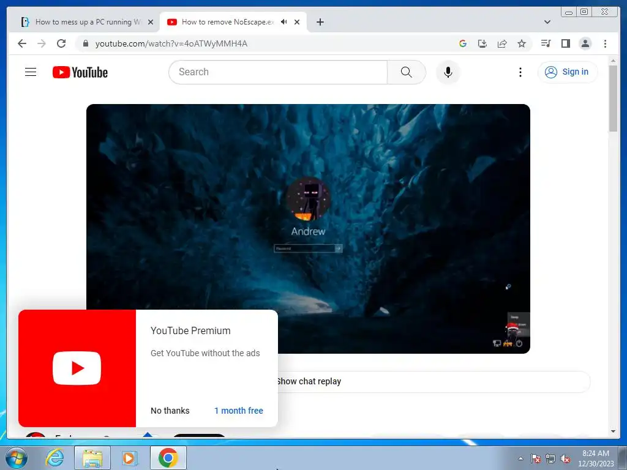Click the muted volume tray icon
627x470 pixels.
tap(565, 458)
